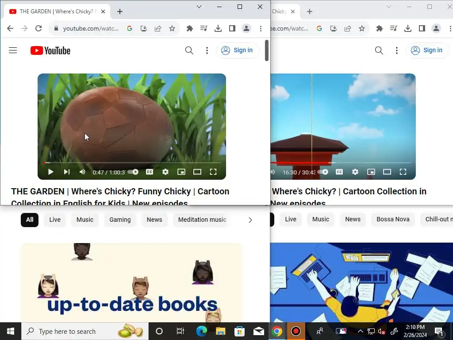Screen dimensions: 453x340
Task: Open tab search chevron in left window
Action: tap(199, 7)
